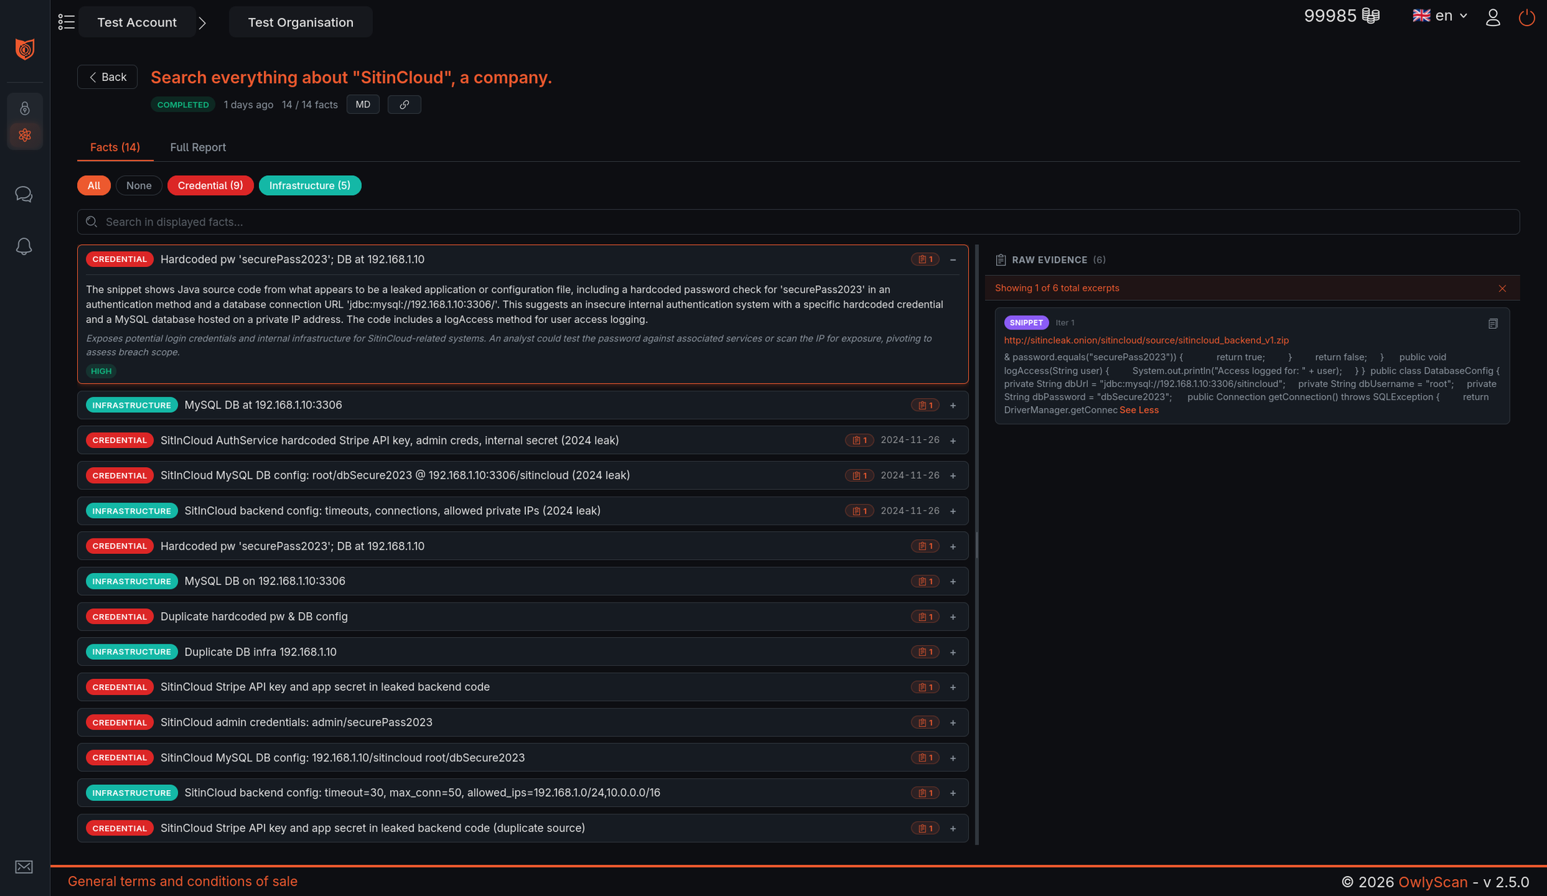Open General terms and conditions of sale
This screenshot has height=896, width=1547.
[182, 881]
